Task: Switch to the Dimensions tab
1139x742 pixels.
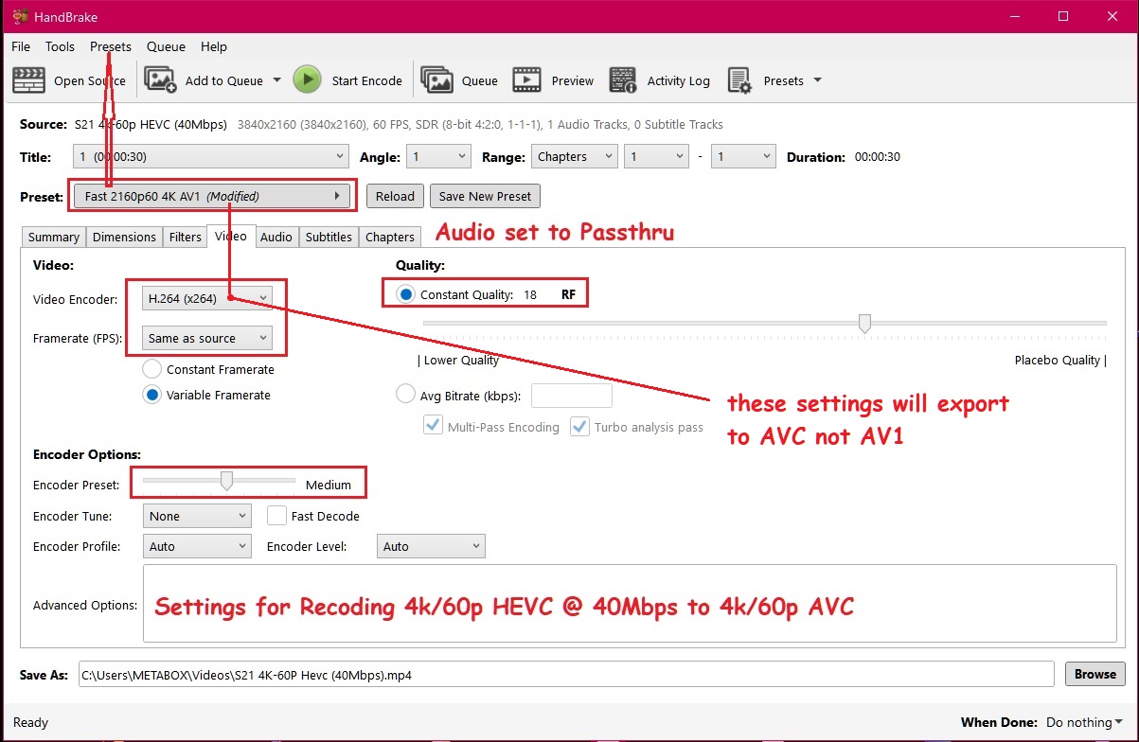Action: [124, 237]
